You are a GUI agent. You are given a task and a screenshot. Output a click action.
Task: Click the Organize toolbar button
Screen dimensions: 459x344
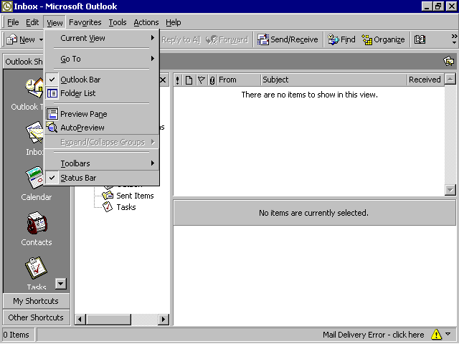pyautogui.click(x=383, y=39)
